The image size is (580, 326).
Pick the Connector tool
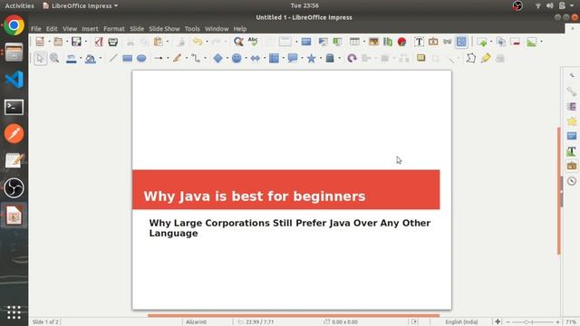(196, 58)
